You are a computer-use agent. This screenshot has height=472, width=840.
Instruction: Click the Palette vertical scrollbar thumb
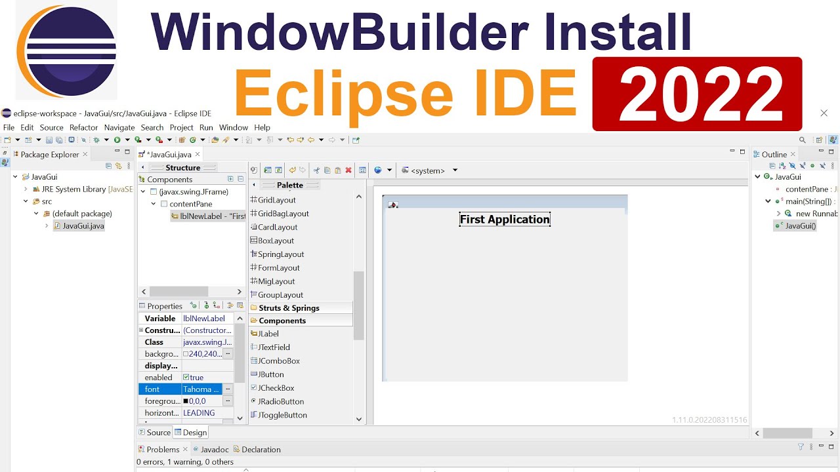[x=359, y=305]
